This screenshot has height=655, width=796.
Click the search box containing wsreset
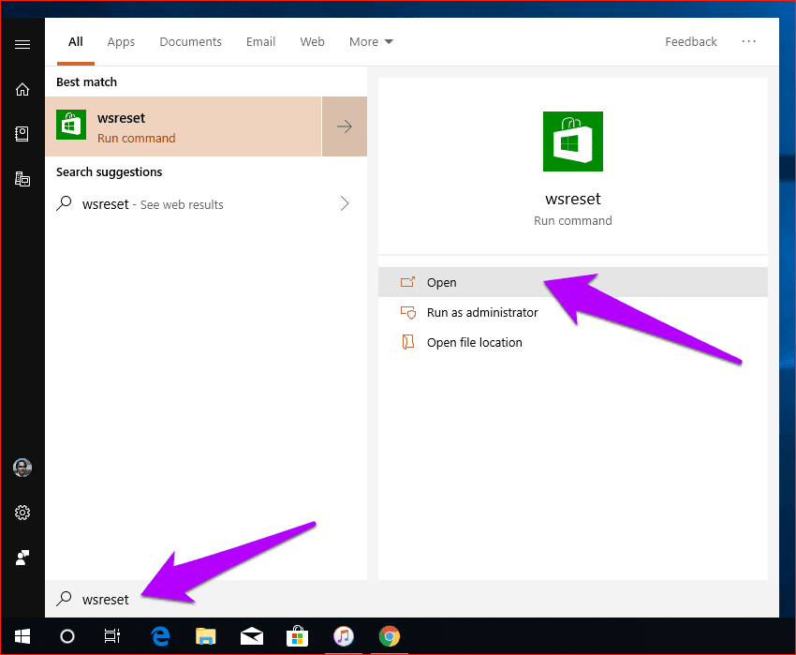click(x=412, y=599)
